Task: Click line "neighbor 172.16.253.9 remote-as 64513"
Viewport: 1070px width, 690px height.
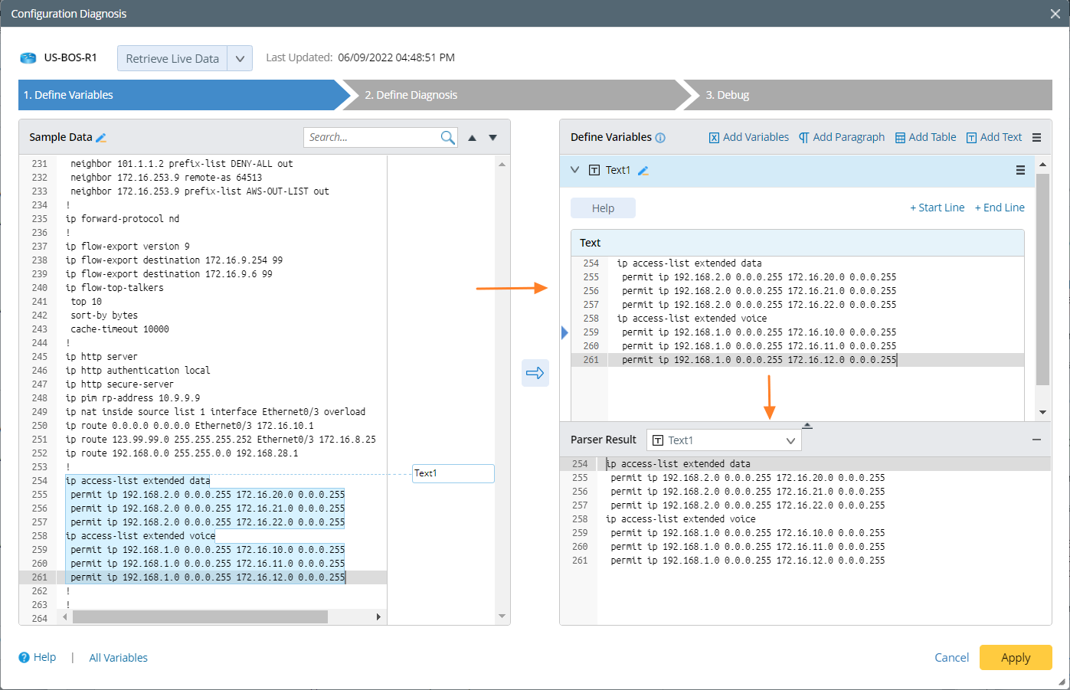Action: (x=166, y=178)
